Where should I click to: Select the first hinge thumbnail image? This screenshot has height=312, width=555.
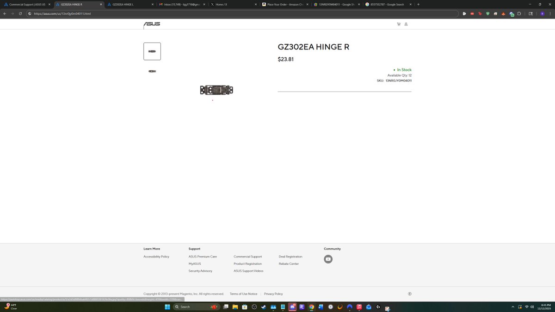pos(152,51)
